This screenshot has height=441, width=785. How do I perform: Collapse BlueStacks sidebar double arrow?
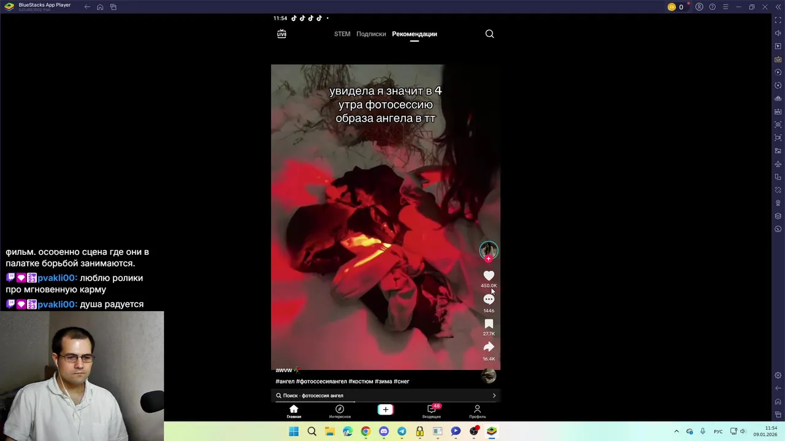(778, 7)
